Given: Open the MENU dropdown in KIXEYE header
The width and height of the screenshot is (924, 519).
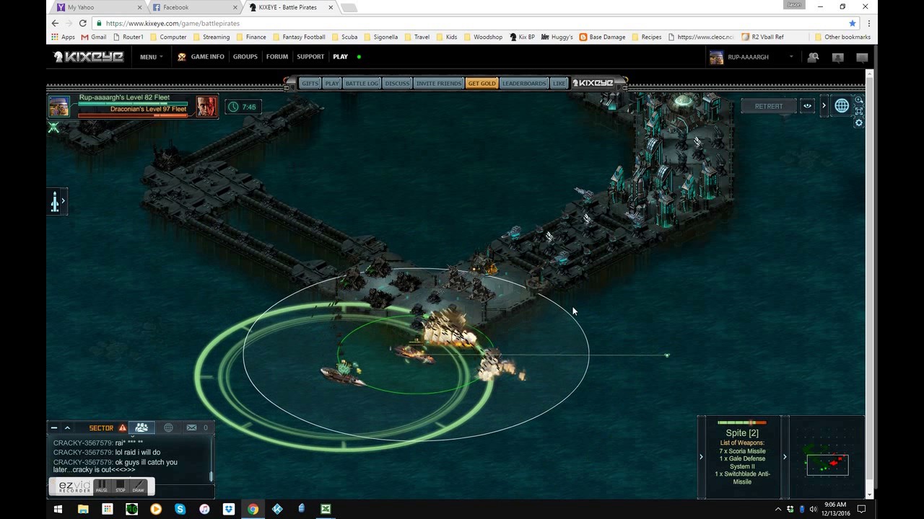Looking at the screenshot, I should tap(151, 57).
